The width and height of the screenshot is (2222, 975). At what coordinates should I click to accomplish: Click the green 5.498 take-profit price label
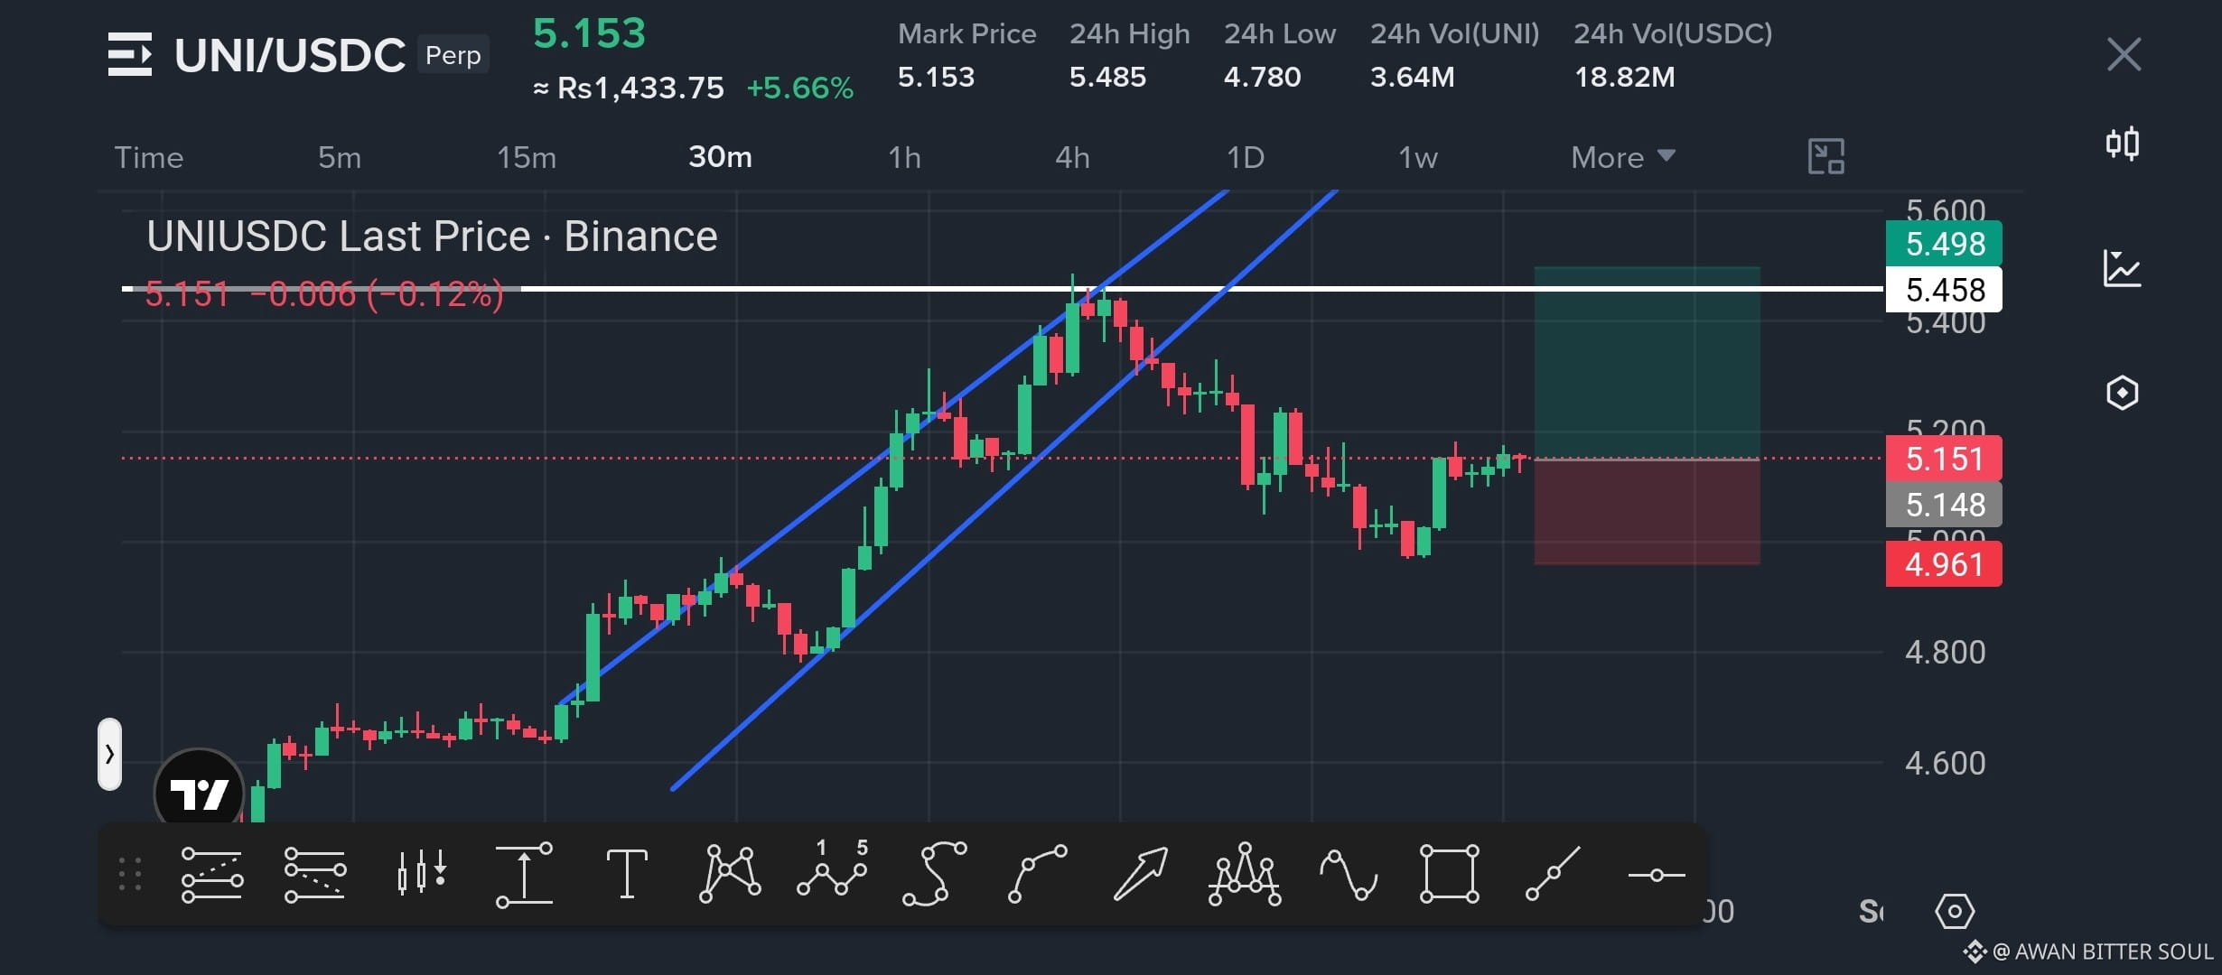[1944, 244]
